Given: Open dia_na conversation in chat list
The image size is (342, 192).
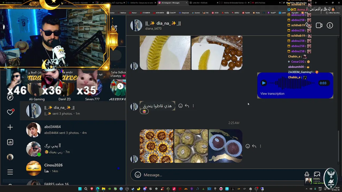Looking at the screenshot, I should click(73, 110).
